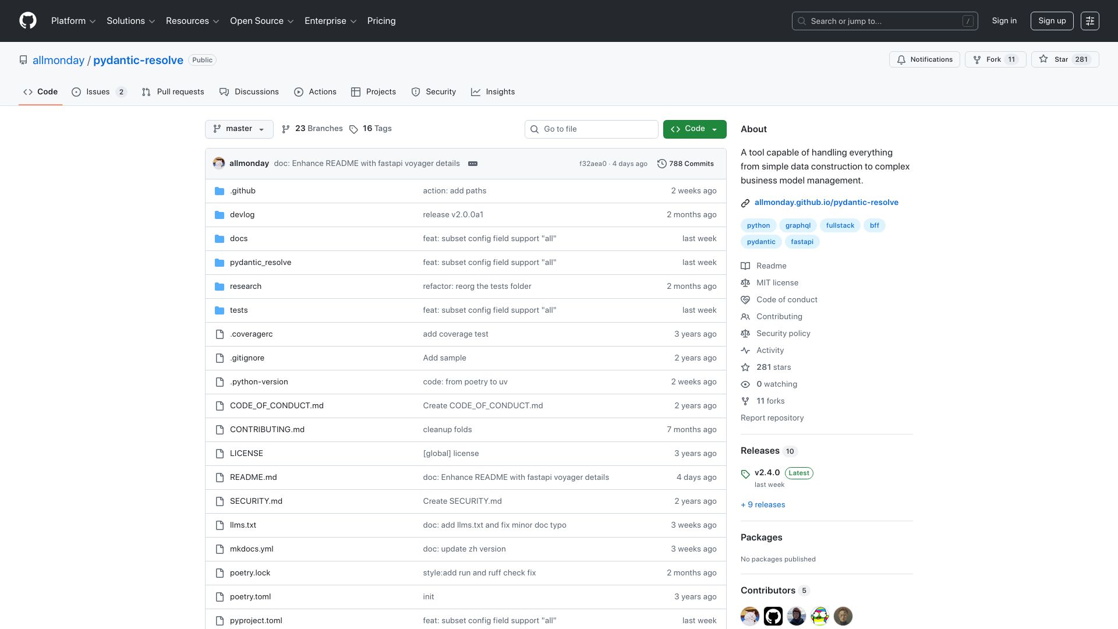Expand the Resources menu

(193, 21)
